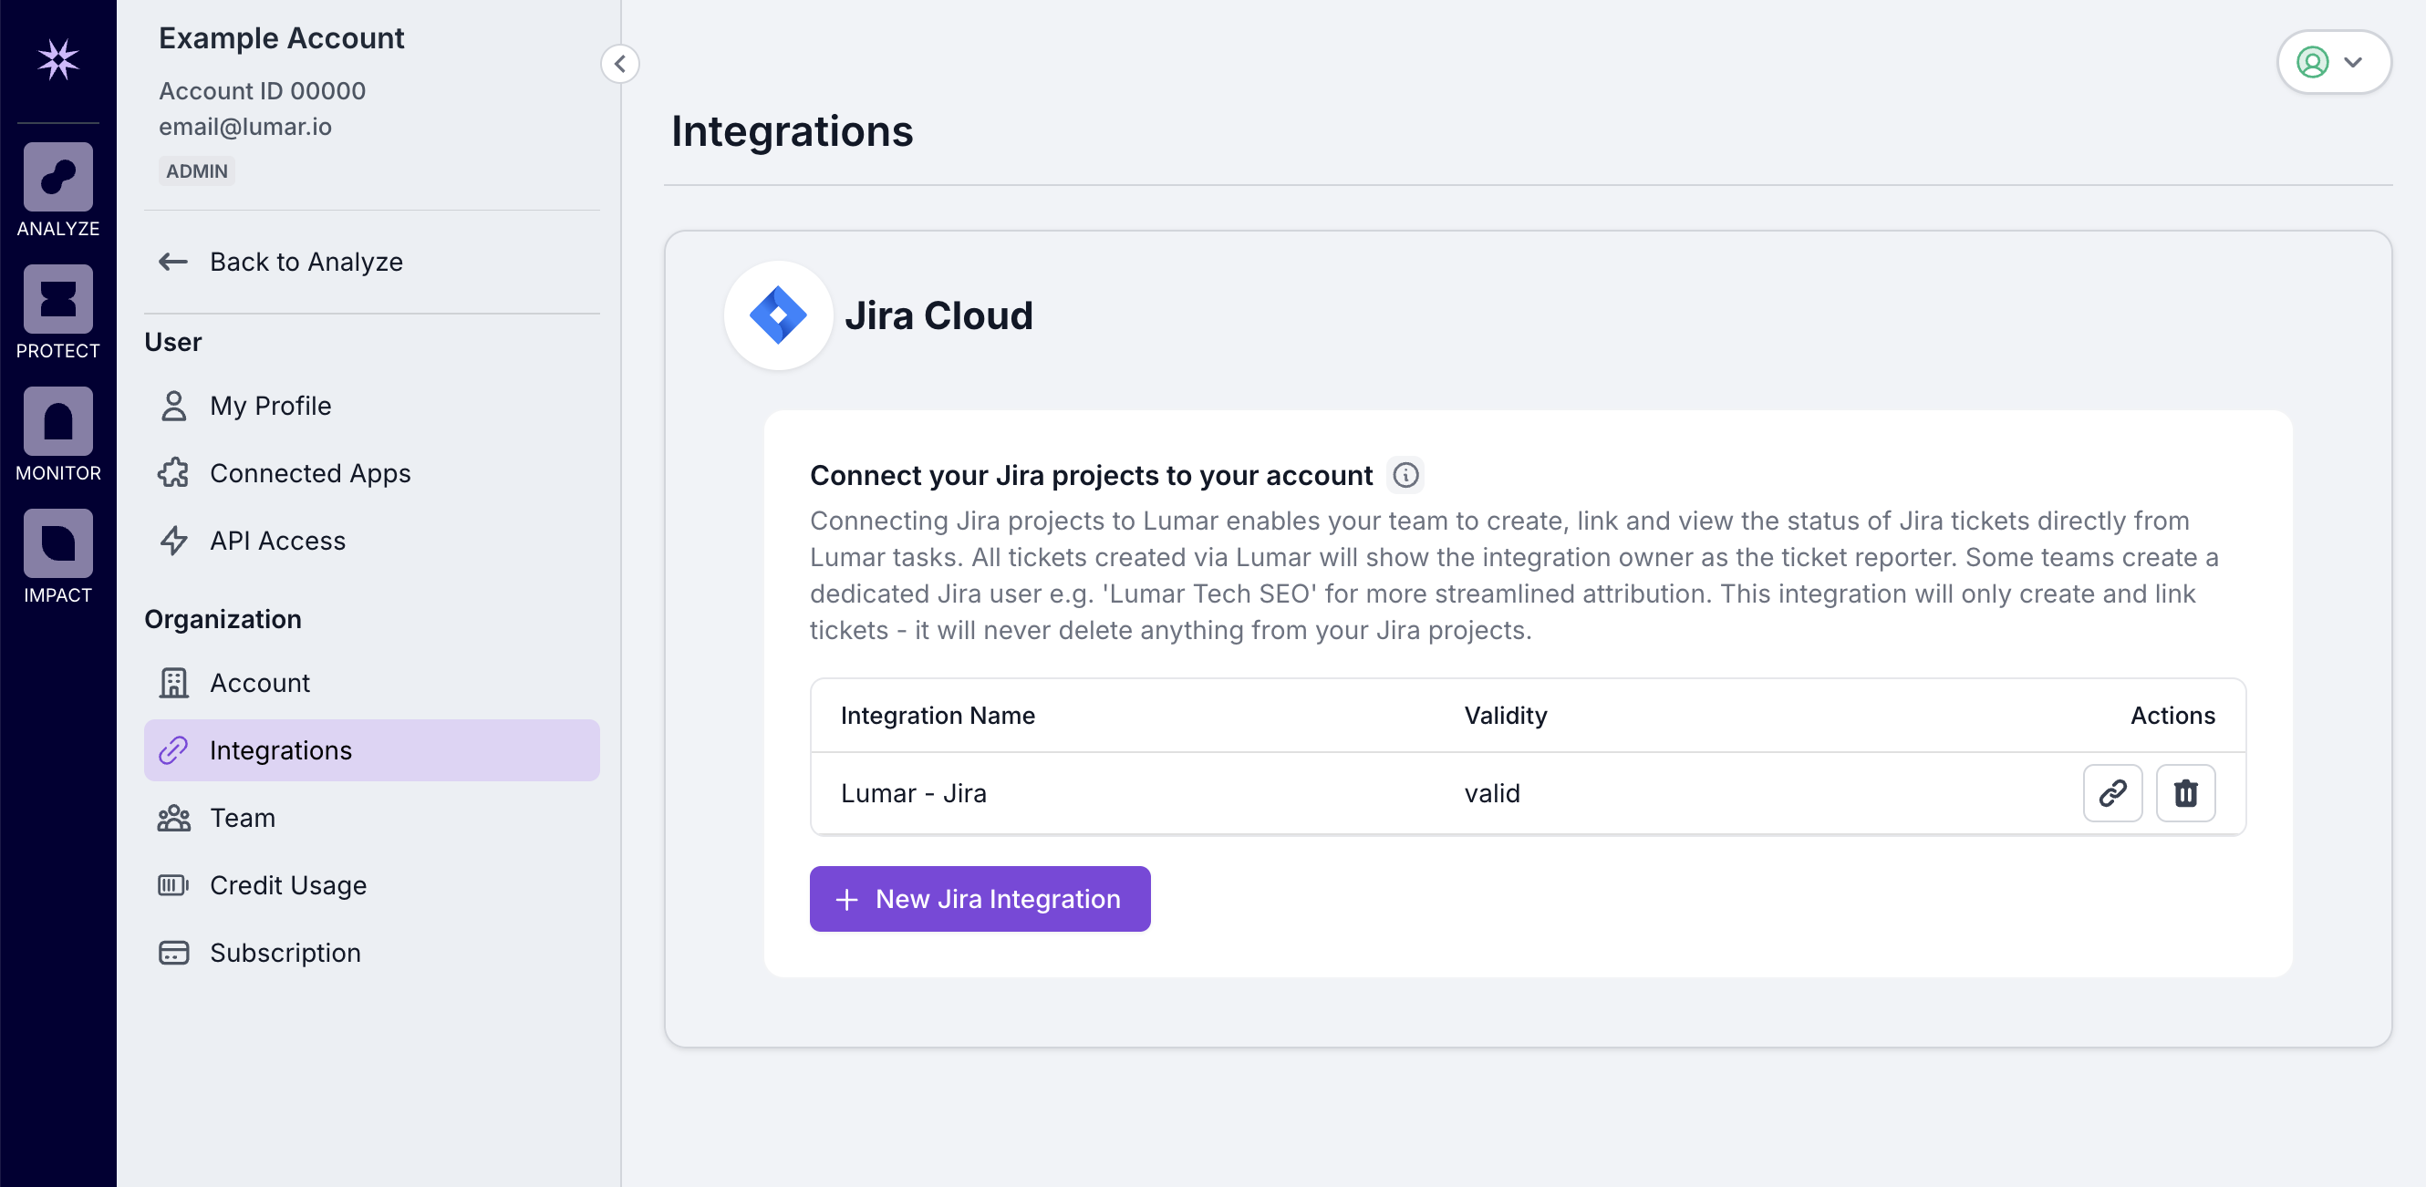Click the New Jira Integration button
The width and height of the screenshot is (2426, 1187).
tap(980, 899)
